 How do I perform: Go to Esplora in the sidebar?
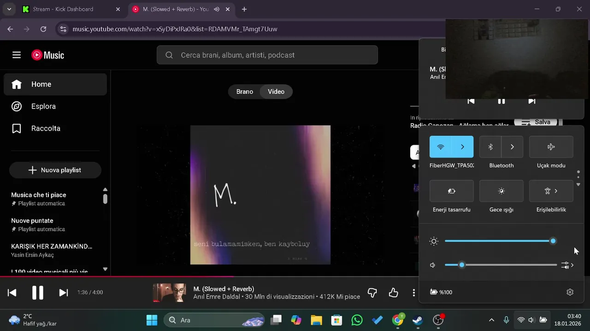tap(55, 106)
